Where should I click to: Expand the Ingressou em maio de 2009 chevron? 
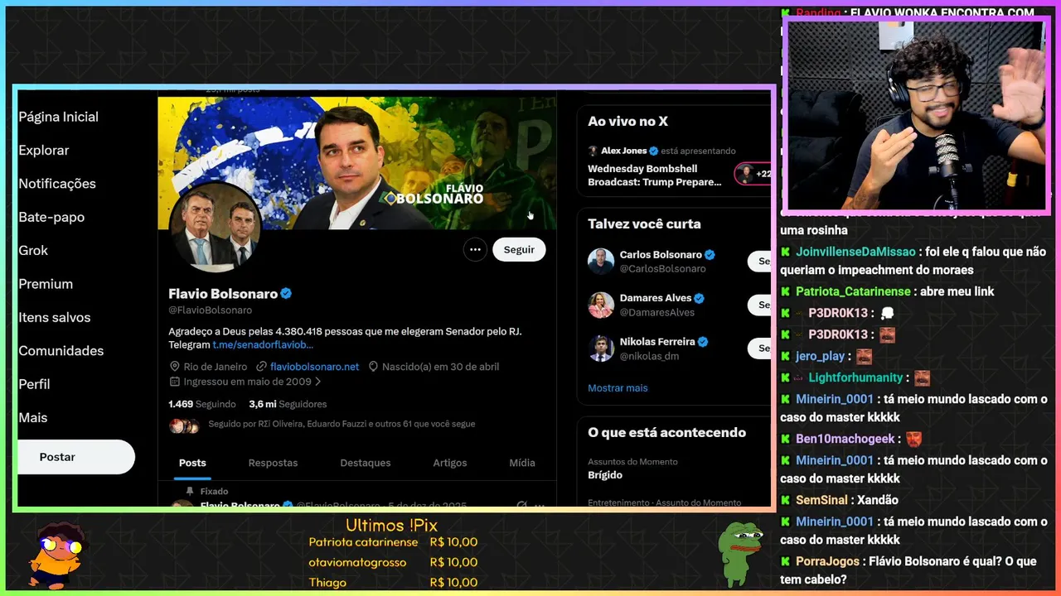pyautogui.click(x=318, y=382)
